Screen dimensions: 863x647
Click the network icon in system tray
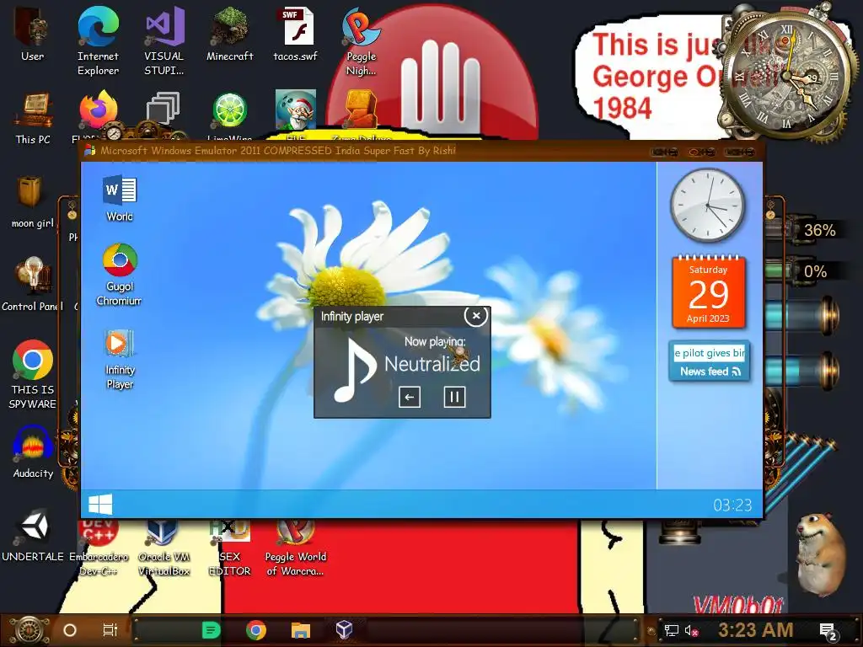671,630
